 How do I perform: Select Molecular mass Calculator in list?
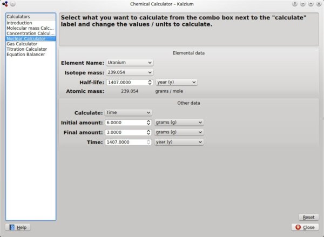click(31, 28)
